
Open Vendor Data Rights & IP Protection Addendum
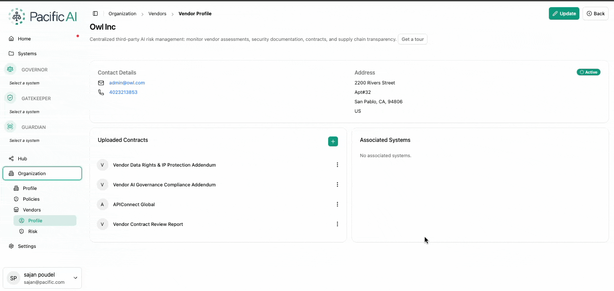point(165,165)
